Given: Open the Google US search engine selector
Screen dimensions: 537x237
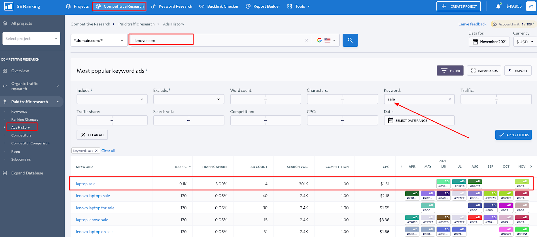Looking at the screenshot, I should [326, 40].
